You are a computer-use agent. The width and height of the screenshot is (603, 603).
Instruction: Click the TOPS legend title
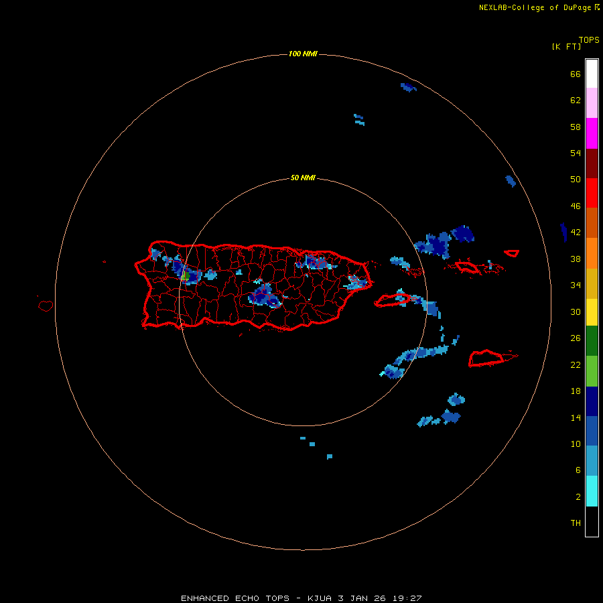tap(589, 40)
